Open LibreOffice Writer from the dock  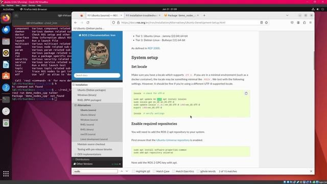click(x=6, y=64)
